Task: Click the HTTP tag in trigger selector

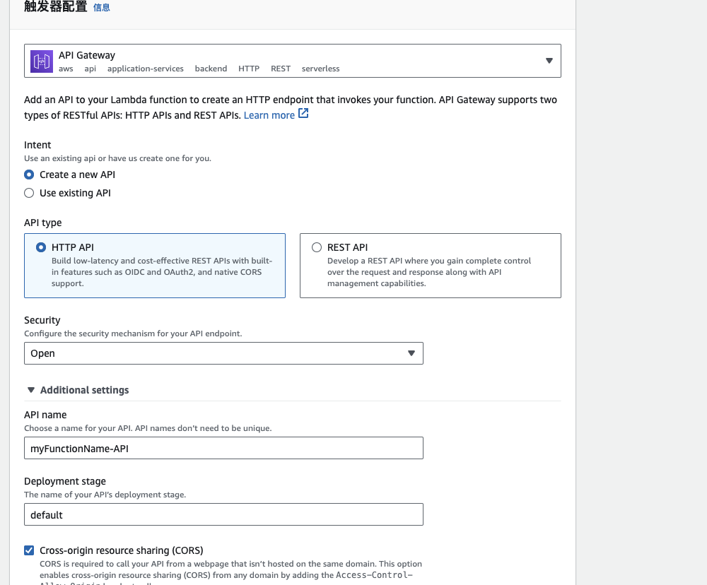Action: click(249, 69)
